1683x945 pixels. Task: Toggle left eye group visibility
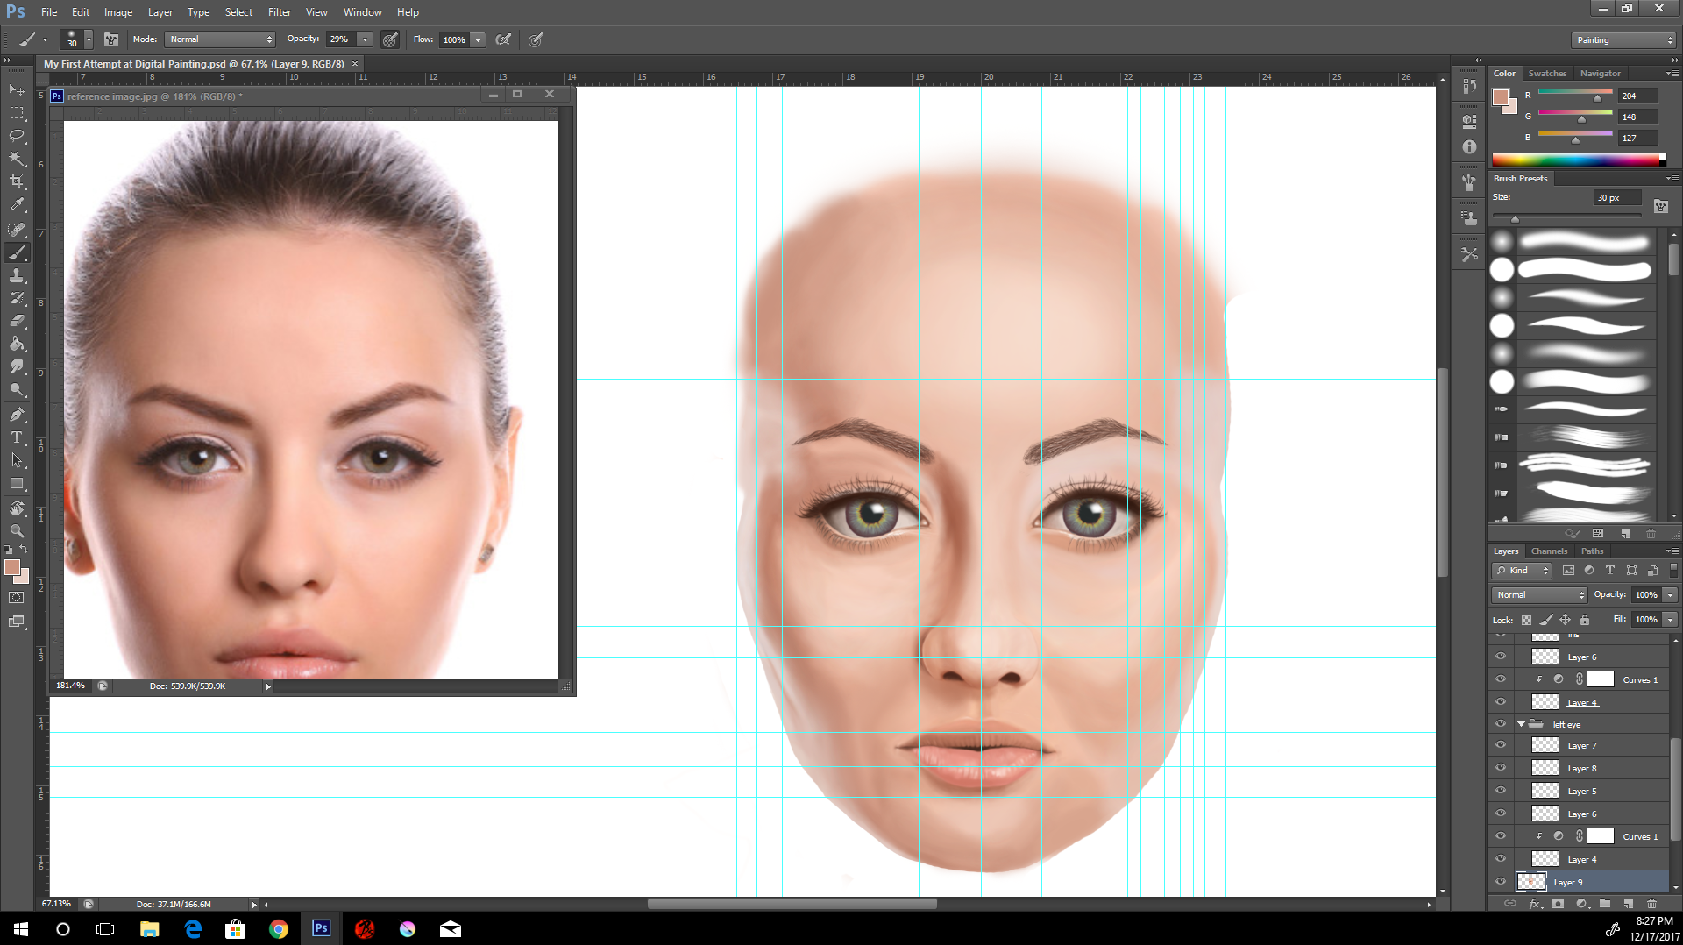pyautogui.click(x=1500, y=724)
